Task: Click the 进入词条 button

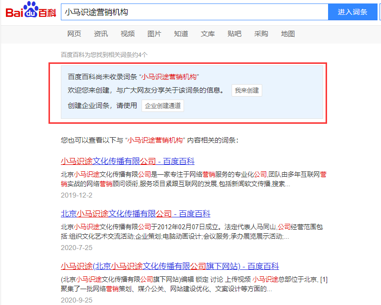Action: tap(352, 12)
